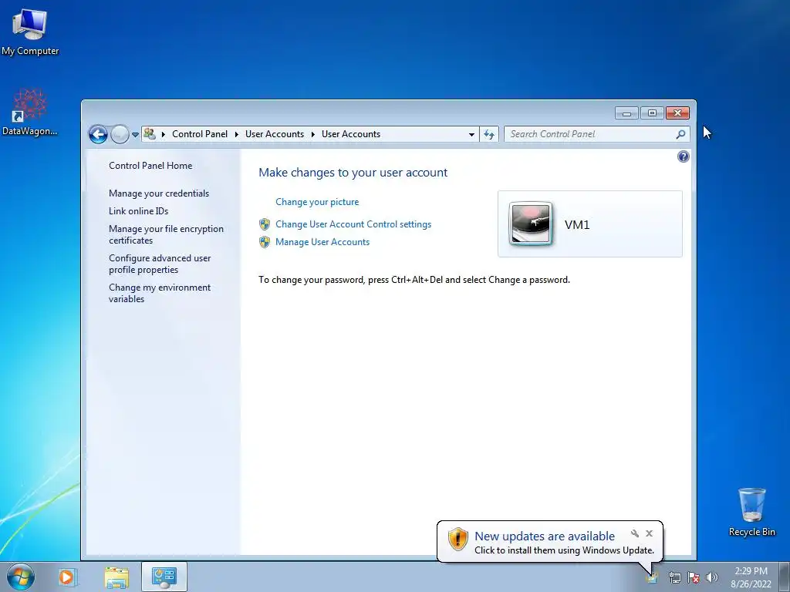Click the shield warning icon in update balloon
The width and height of the screenshot is (790, 592).
click(458, 539)
